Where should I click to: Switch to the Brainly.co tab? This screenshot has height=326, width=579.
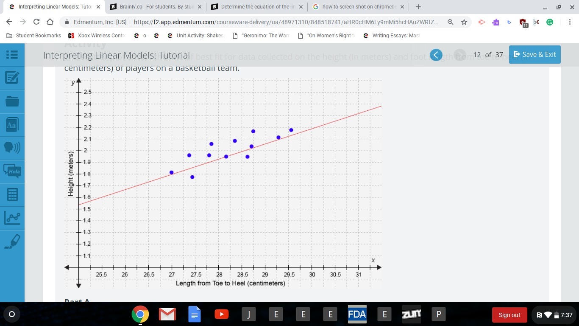155,7
